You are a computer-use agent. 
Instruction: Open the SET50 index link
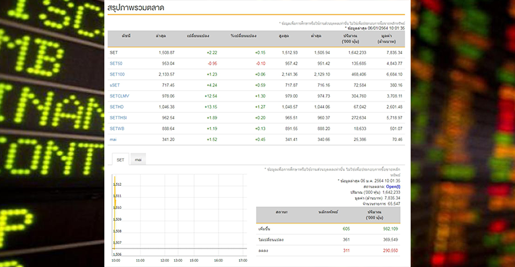coord(116,63)
